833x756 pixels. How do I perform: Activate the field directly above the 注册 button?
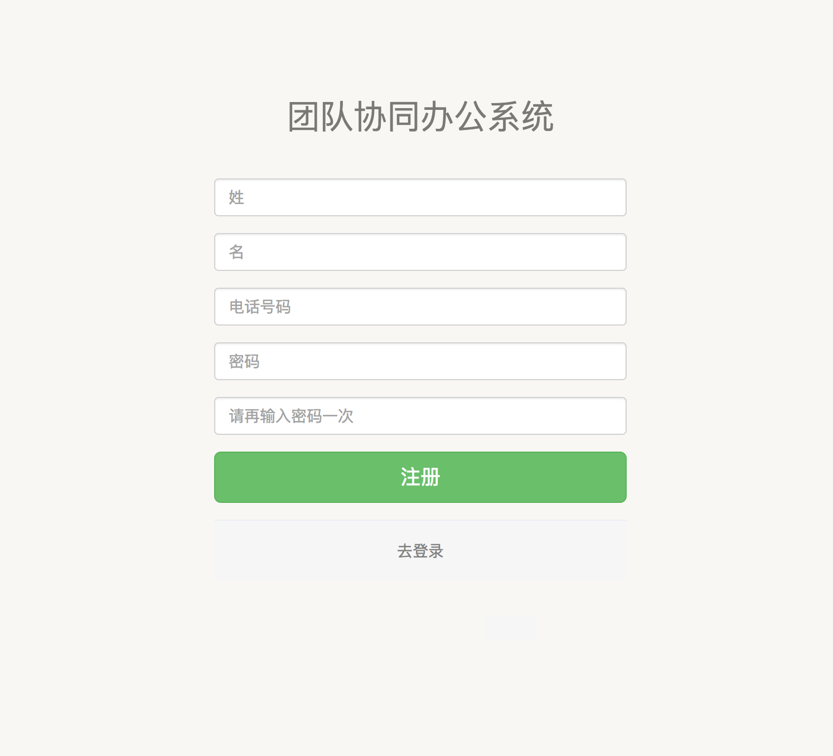coord(420,416)
